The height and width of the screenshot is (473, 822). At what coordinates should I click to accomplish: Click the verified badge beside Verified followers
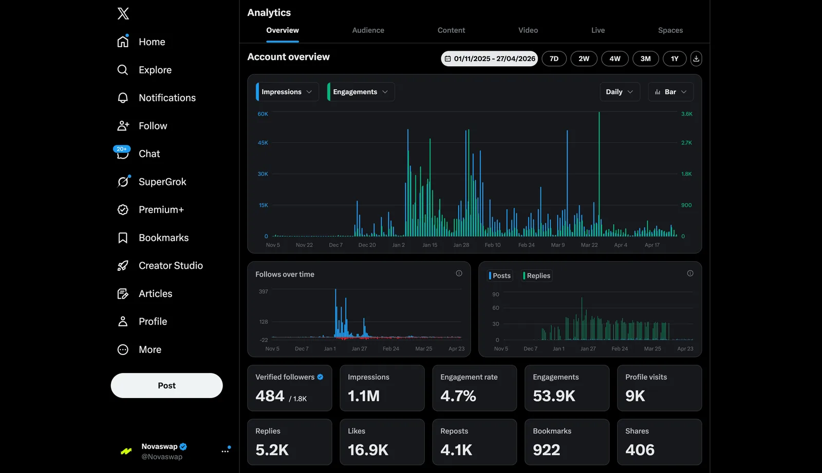coord(320,377)
